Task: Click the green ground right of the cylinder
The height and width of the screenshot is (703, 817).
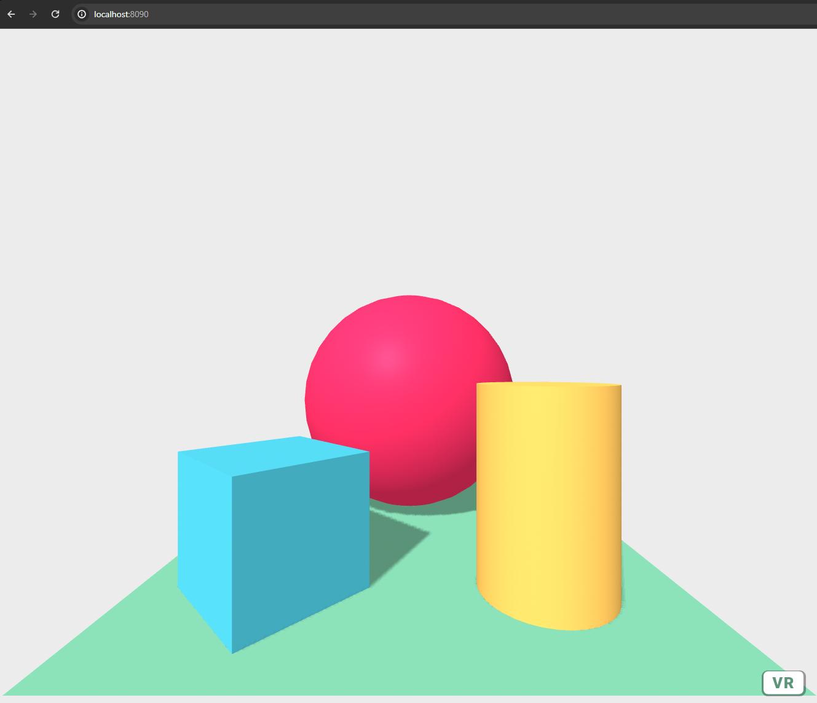Action: (676, 615)
